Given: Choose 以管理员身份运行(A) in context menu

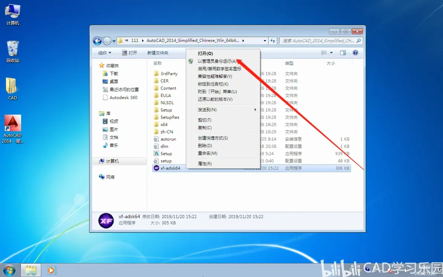Looking at the screenshot, I should [223, 61].
